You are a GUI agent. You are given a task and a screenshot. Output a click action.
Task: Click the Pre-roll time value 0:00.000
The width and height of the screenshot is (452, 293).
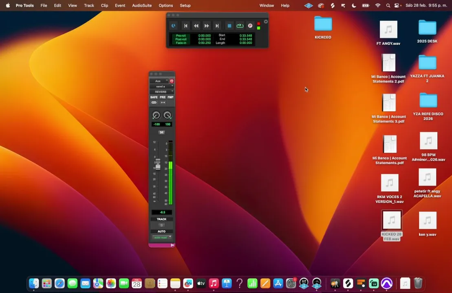click(204, 36)
